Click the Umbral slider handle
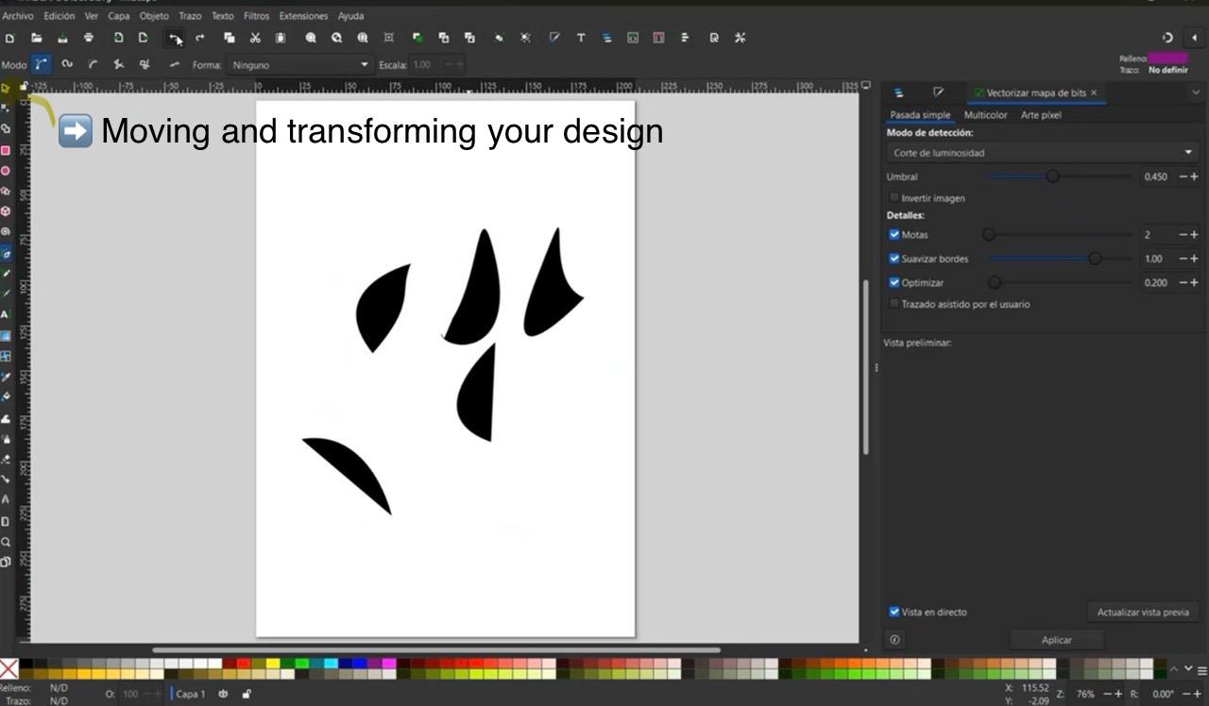 (1052, 176)
